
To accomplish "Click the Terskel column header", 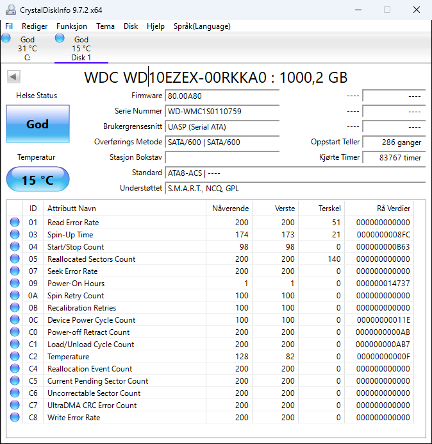I will (321, 209).
